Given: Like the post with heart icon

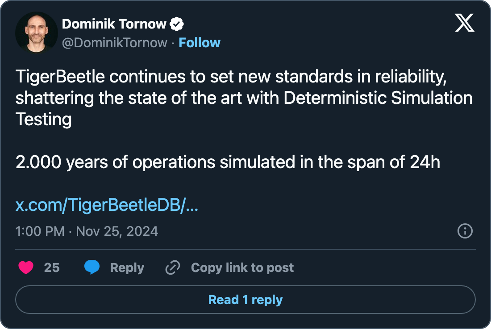Looking at the screenshot, I should click(x=26, y=267).
